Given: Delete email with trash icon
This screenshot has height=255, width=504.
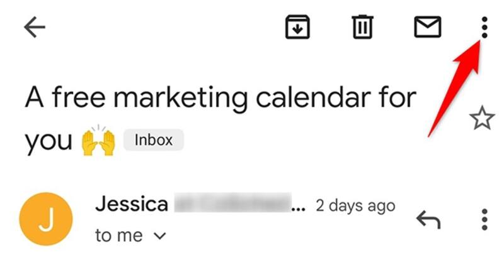Looking at the screenshot, I should pos(364,27).
